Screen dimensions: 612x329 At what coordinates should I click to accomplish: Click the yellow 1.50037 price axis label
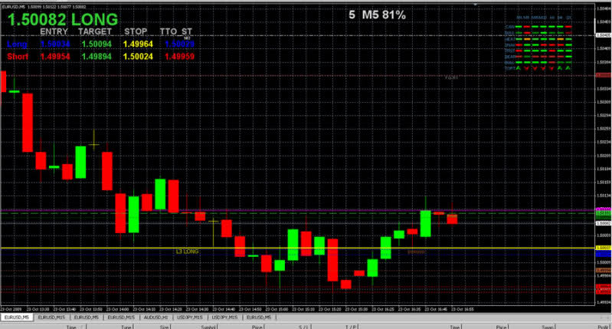coord(604,248)
